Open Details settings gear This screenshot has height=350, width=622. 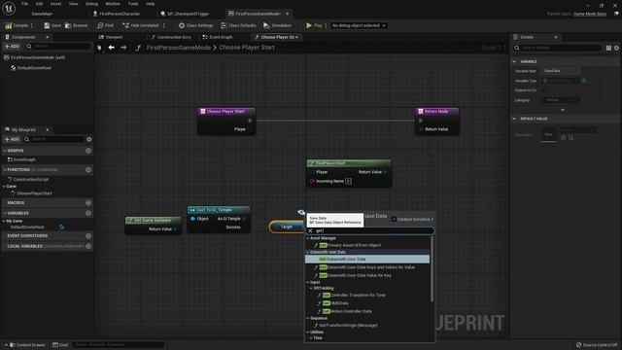(616, 48)
